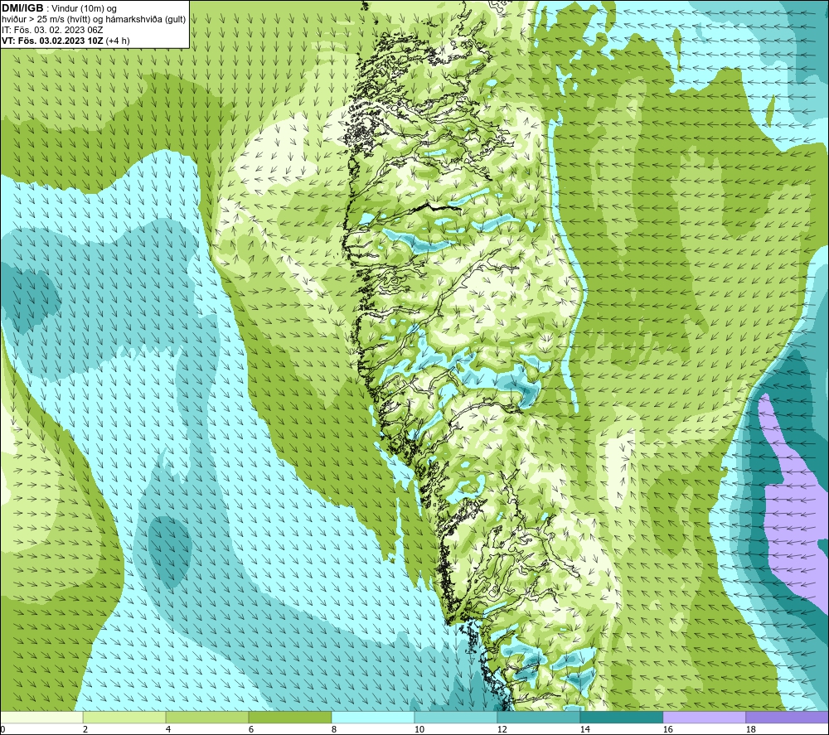The image size is (829, 735).
Task: Click the scale label "18"
Action: [x=750, y=730]
